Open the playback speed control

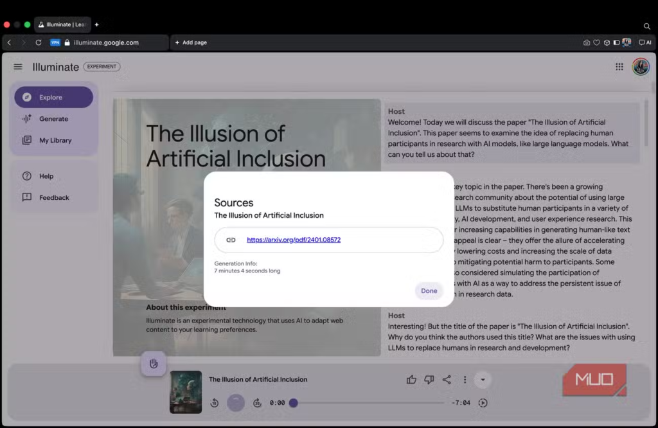point(483,403)
